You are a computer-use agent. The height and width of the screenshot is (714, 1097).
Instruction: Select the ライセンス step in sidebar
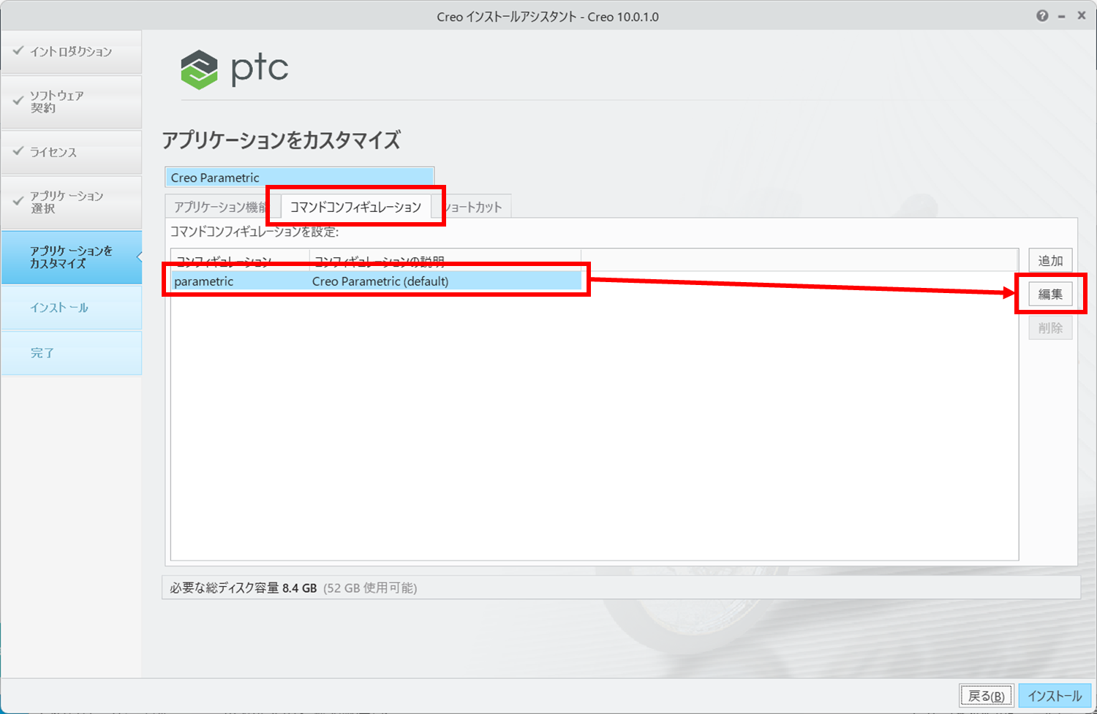[x=71, y=152]
